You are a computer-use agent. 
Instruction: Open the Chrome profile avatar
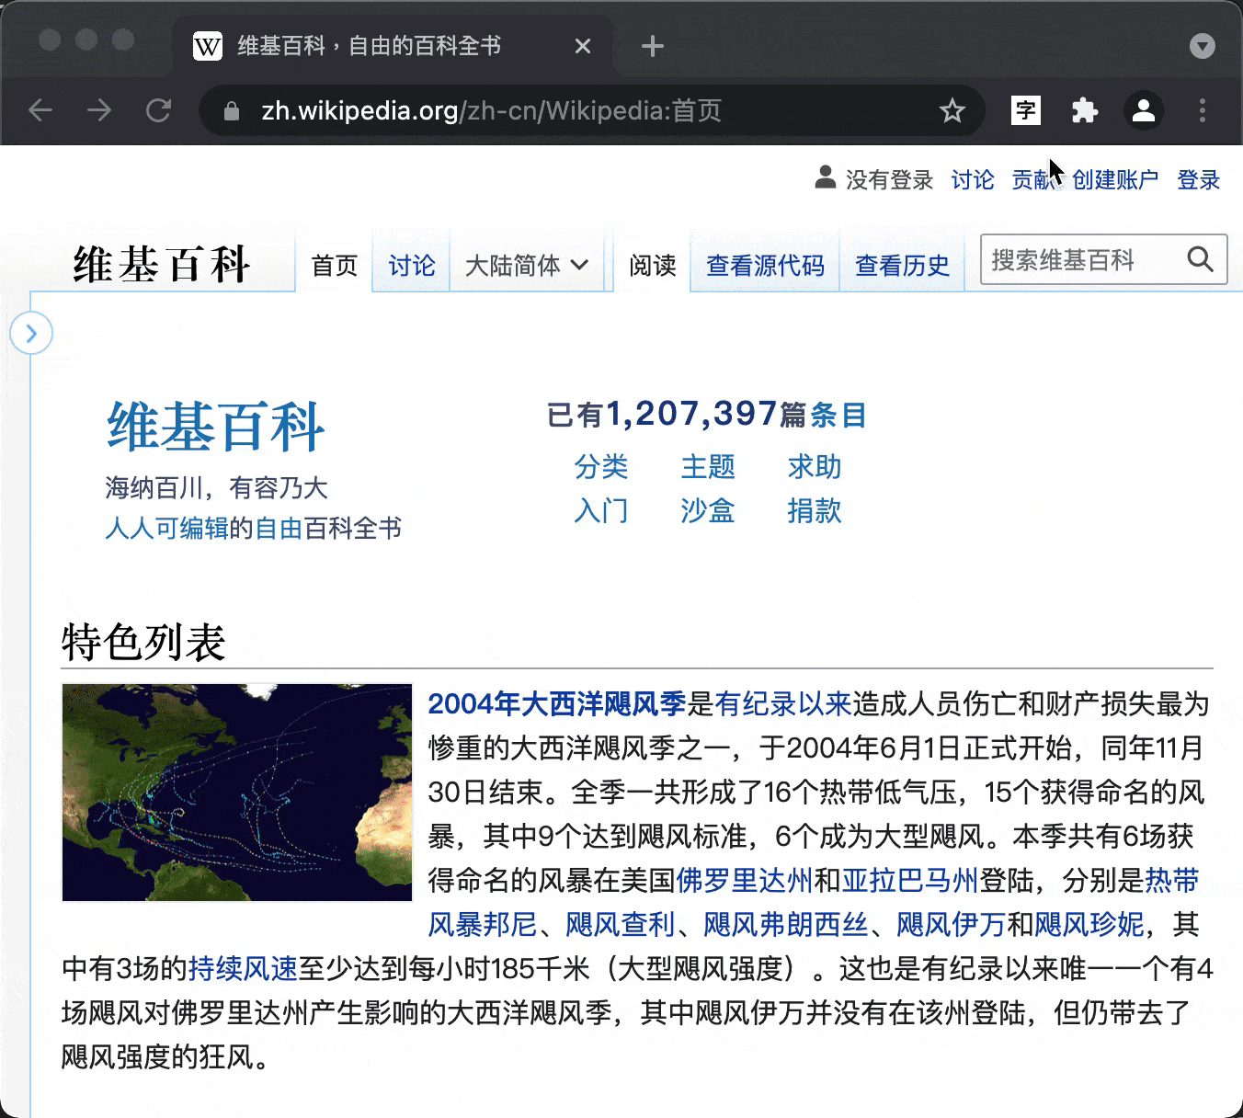coord(1144,111)
